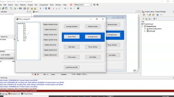Pause the running program with Pause icon

click(x=46, y=8)
